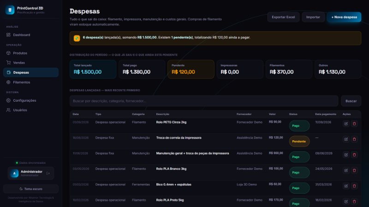369x207 pixels.
Task: Edit the Rolo PLA Branco 3kg expense
Action: click(x=346, y=170)
